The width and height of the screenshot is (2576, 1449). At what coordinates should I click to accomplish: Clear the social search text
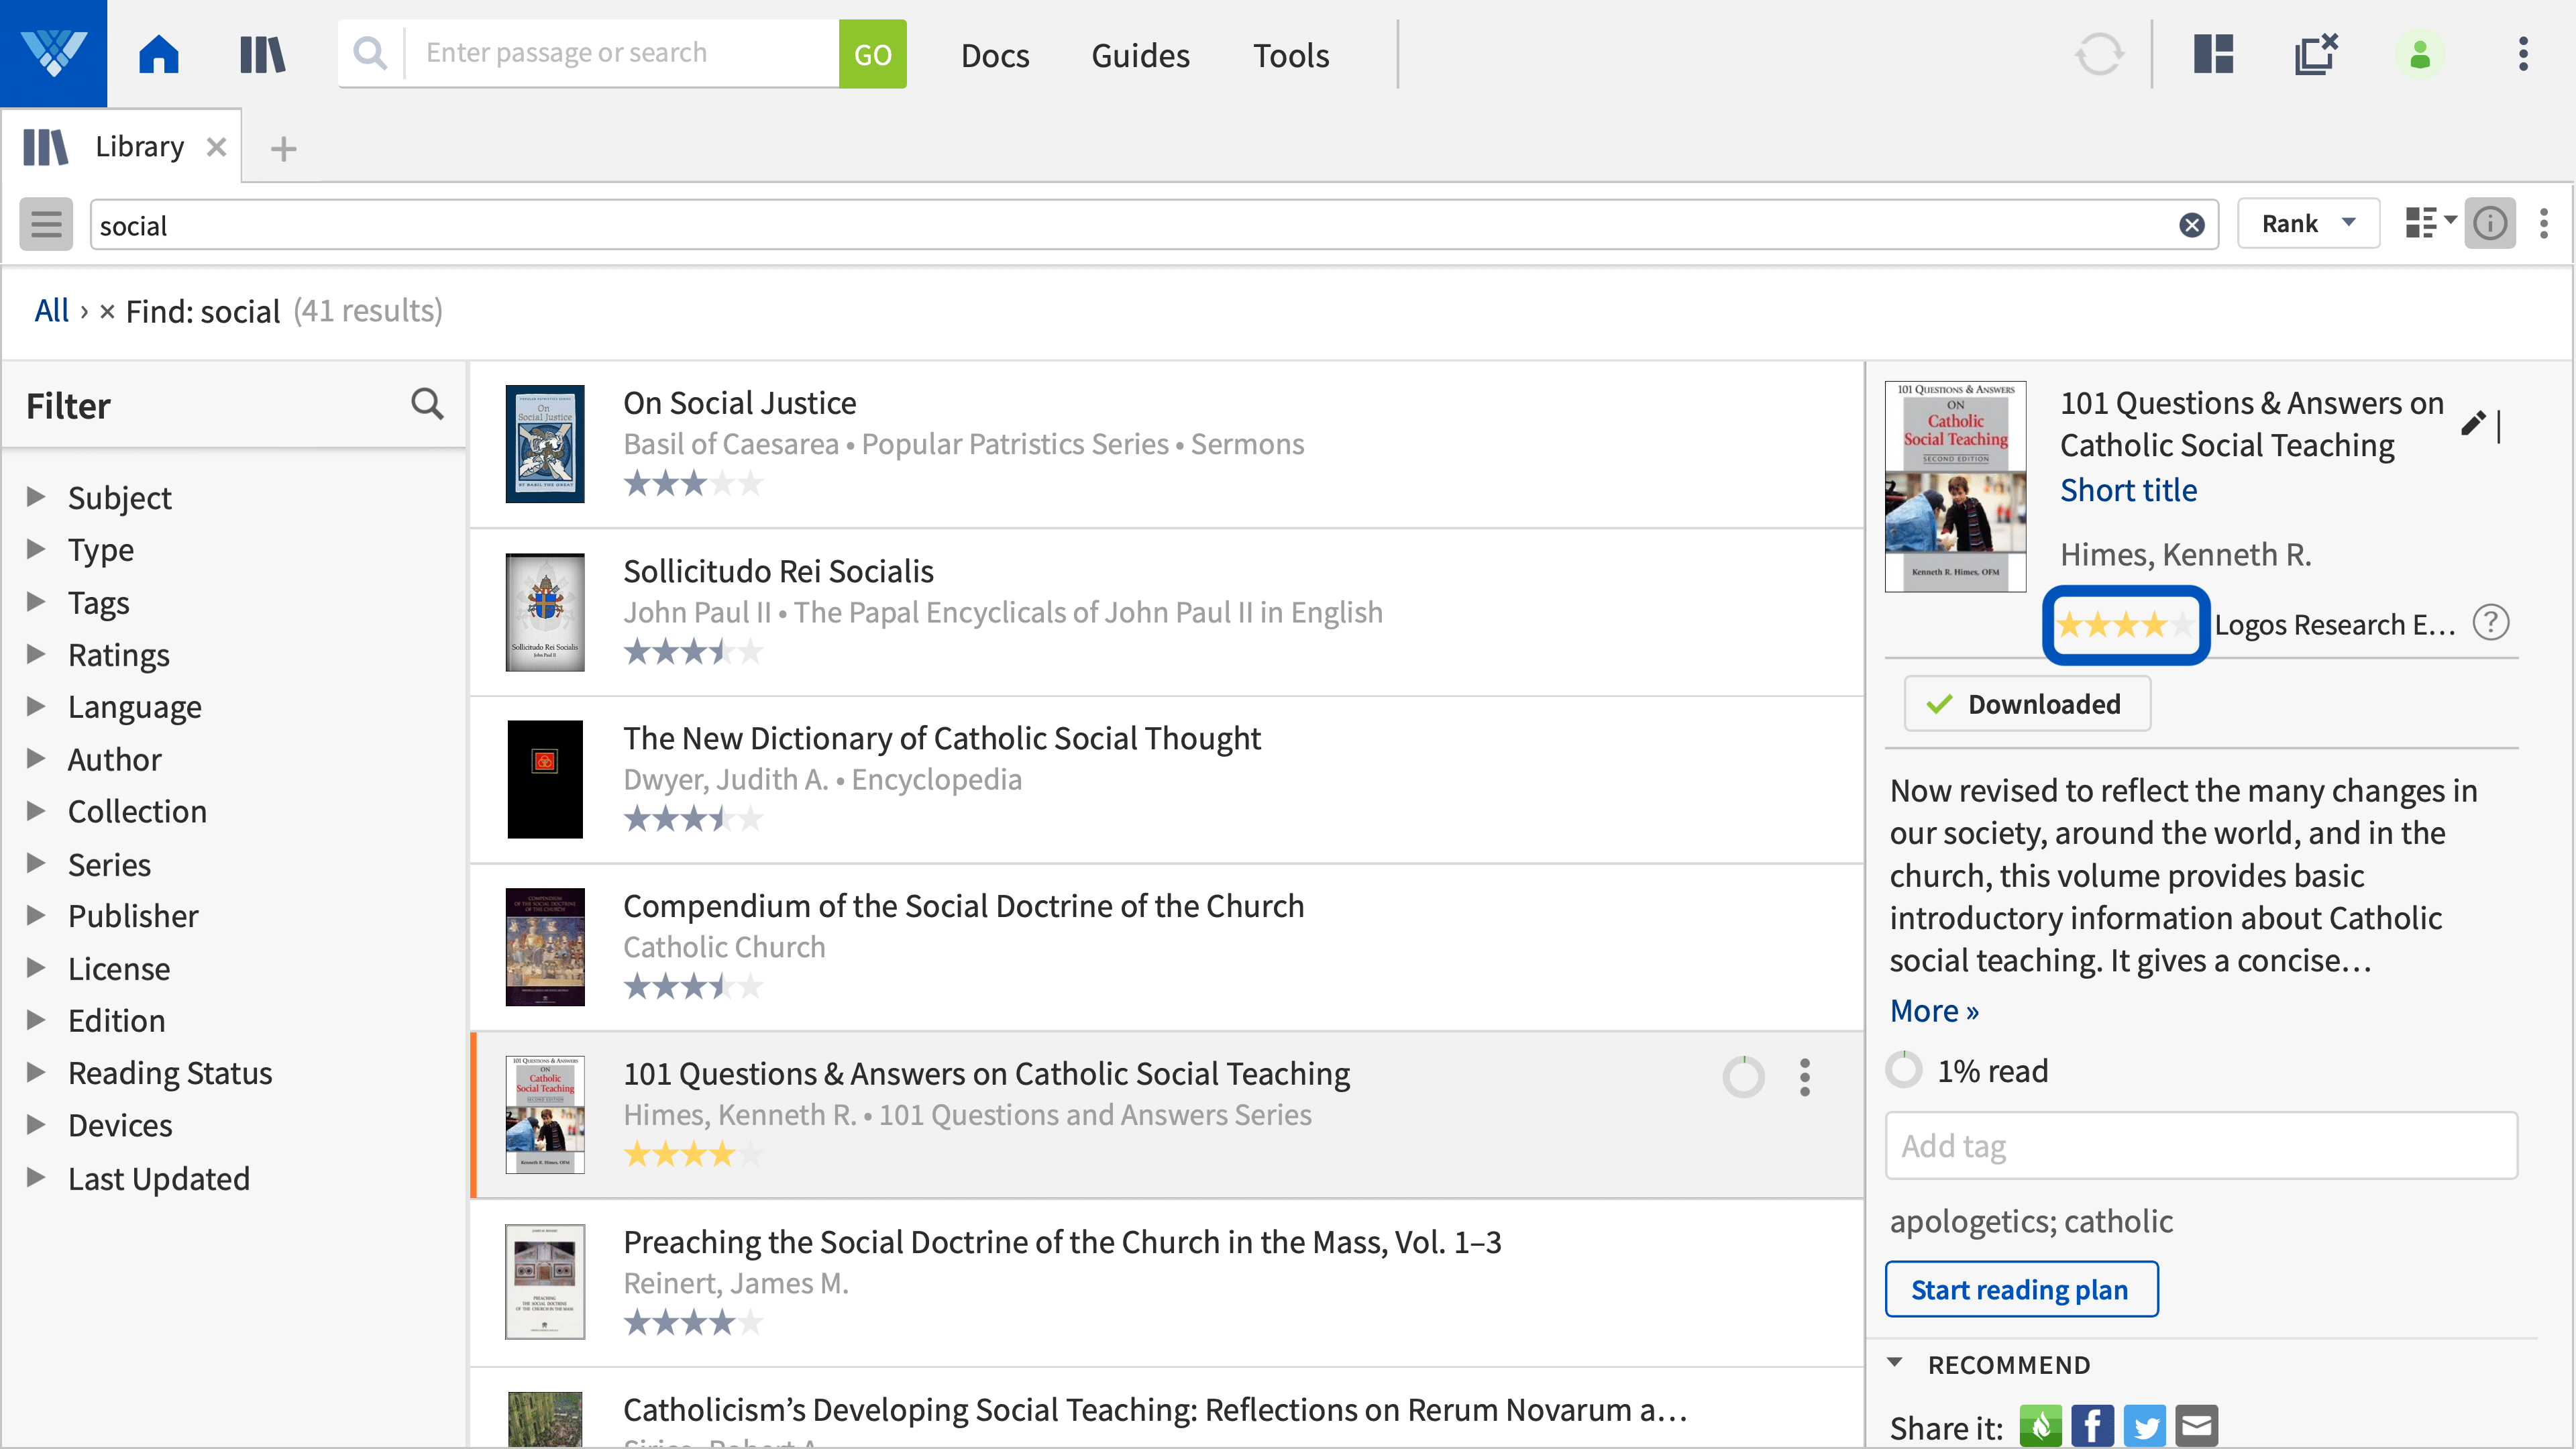point(2192,225)
